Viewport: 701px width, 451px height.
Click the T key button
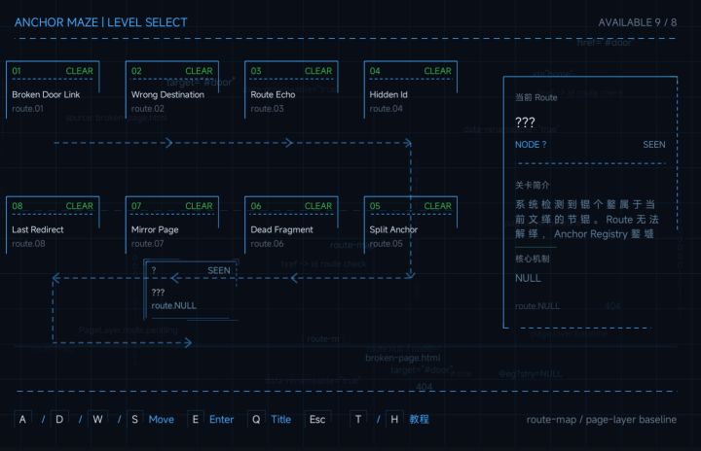coord(358,419)
